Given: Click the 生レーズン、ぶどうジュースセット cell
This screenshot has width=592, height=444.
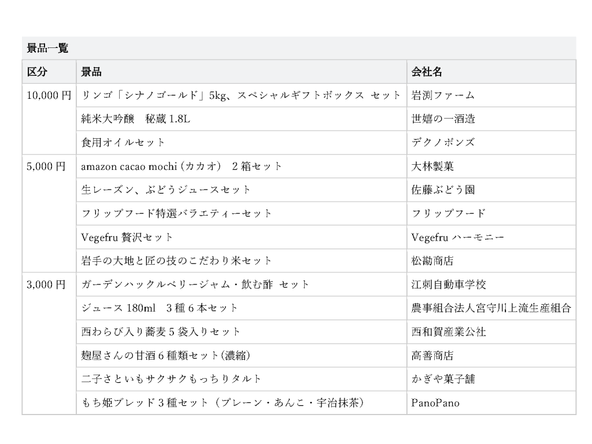Looking at the screenshot, I should [242, 190].
